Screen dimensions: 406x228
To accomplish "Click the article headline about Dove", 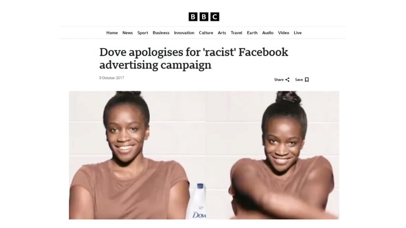I will point(194,59).
